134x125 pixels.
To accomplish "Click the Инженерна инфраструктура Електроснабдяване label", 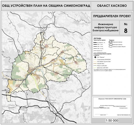I will click(105, 27).
